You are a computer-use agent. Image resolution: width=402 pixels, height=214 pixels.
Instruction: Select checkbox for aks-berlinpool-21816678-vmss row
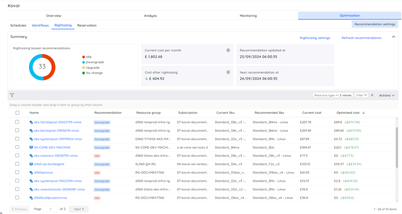pyautogui.click(x=17, y=131)
